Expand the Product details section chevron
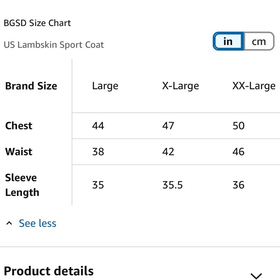 256,276
